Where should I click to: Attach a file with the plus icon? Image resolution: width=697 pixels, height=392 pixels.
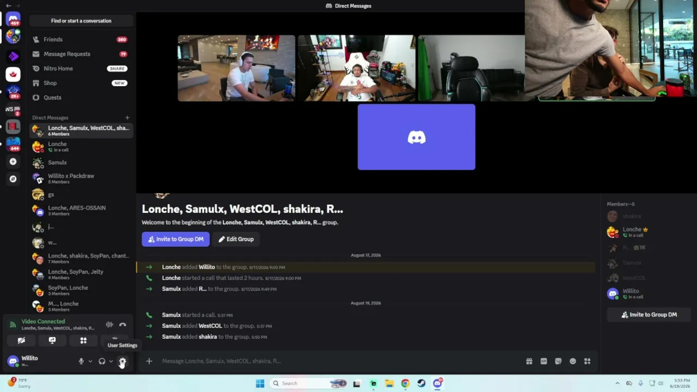pos(149,361)
